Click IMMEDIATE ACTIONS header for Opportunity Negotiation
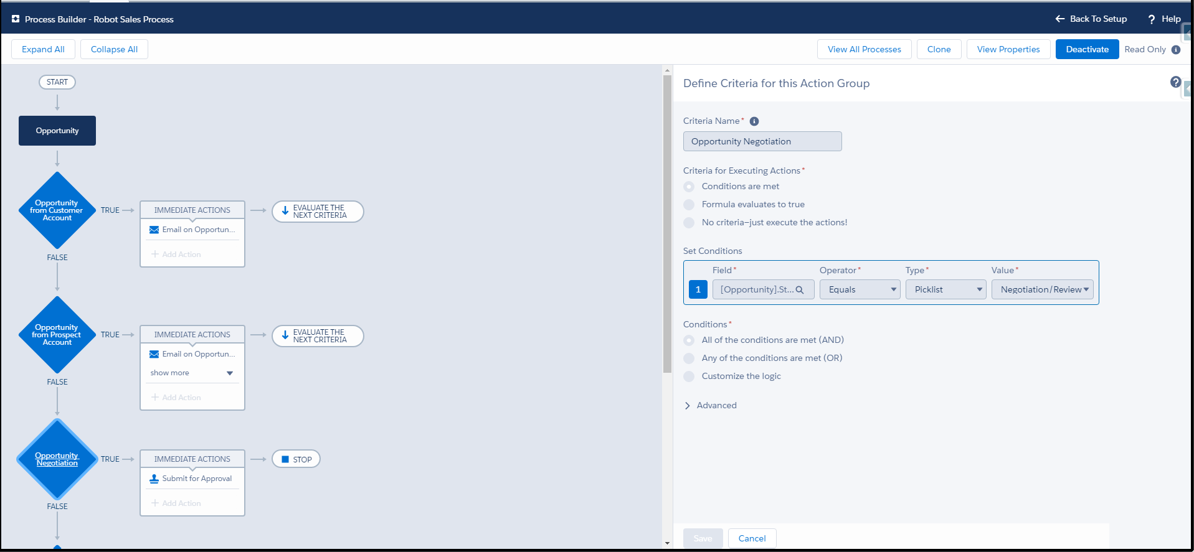The height and width of the screenshot is (552, 1194). 192,459
